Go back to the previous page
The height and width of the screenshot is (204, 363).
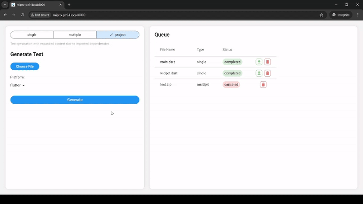point(5,15)
